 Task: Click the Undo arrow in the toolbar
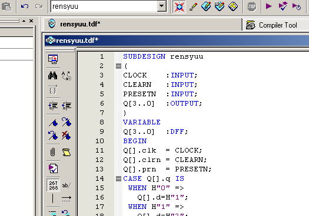click(25, 6)
